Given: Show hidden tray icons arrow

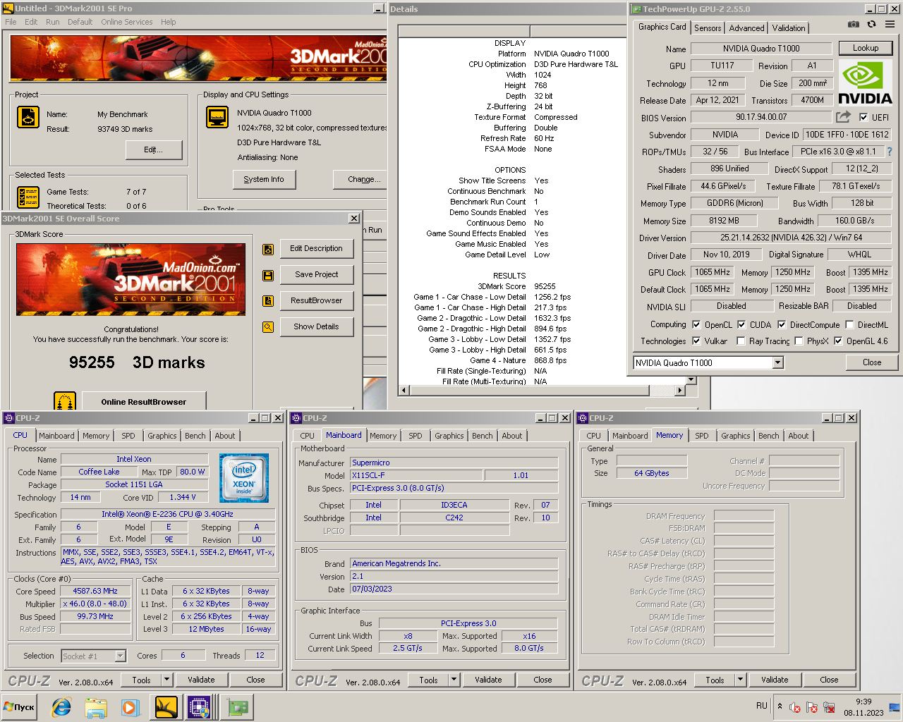Looking at the screenshot, I should click(x=780, y=706).
